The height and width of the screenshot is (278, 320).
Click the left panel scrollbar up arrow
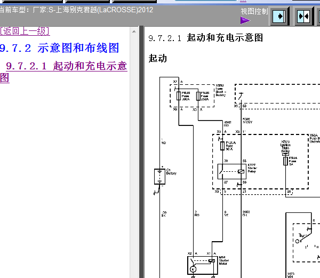click(134, 31)
